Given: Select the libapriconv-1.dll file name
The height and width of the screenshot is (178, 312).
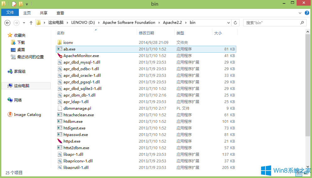Looking at the screenshot, I should point(78,161).
